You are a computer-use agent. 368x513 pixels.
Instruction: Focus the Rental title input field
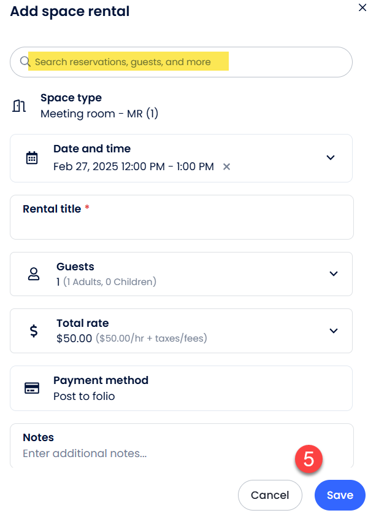click(x=182, y=225)
